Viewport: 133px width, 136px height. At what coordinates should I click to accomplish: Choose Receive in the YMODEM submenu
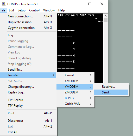(111, 87)
